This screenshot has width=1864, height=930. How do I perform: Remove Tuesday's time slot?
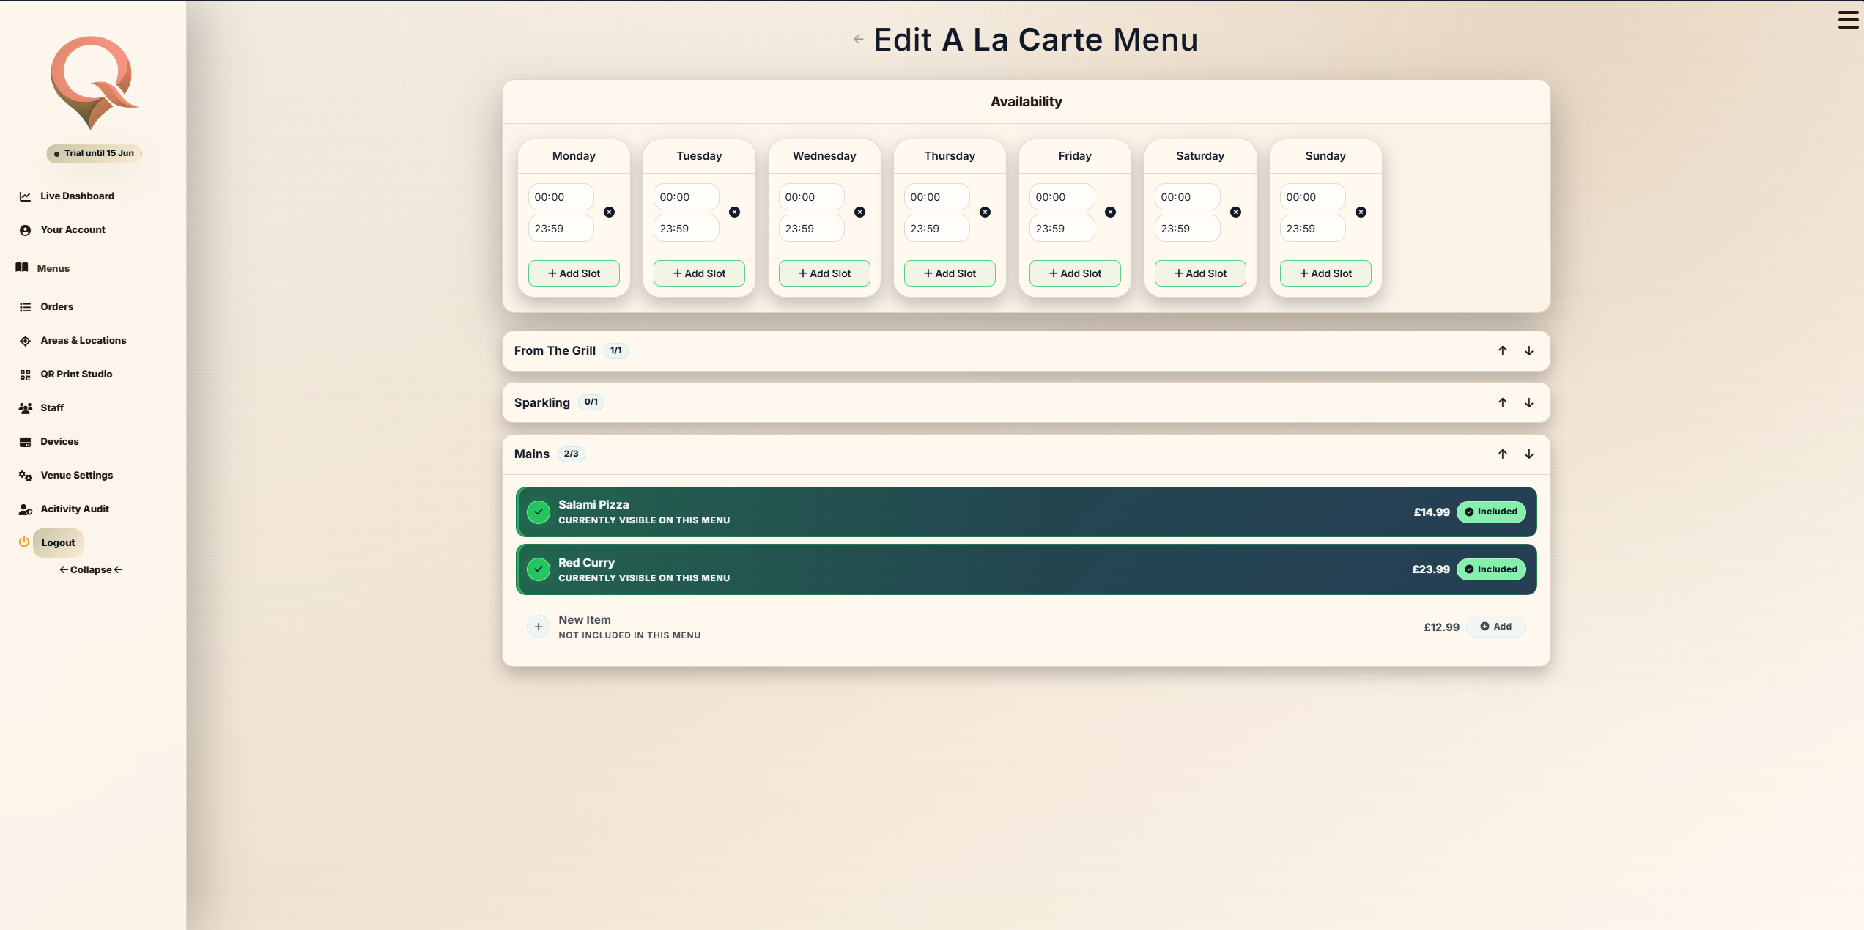click(x=734, y=213)
